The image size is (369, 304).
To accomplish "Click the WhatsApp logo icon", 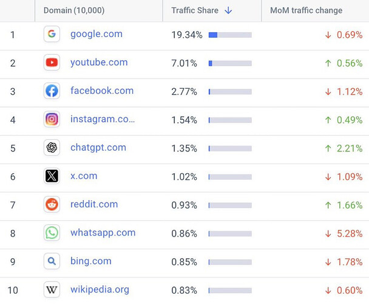I will [52, 233].
